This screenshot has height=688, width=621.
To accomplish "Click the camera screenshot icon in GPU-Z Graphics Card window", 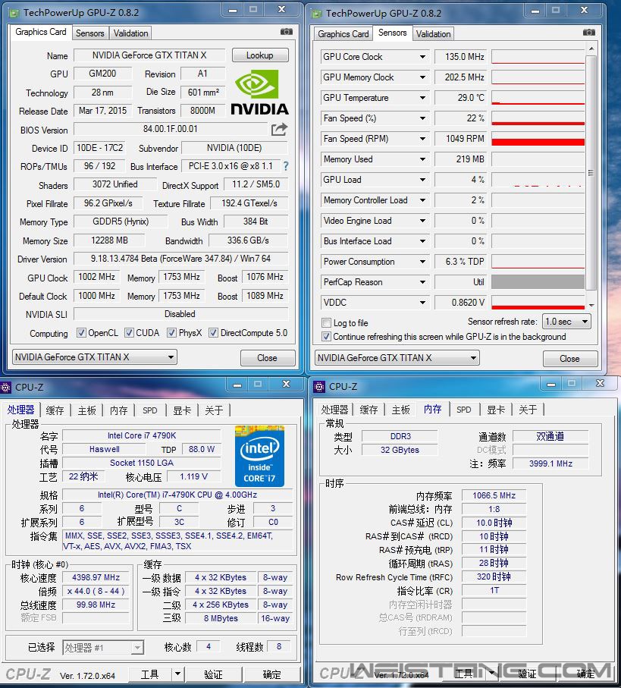I will click(x=287, y=32).
